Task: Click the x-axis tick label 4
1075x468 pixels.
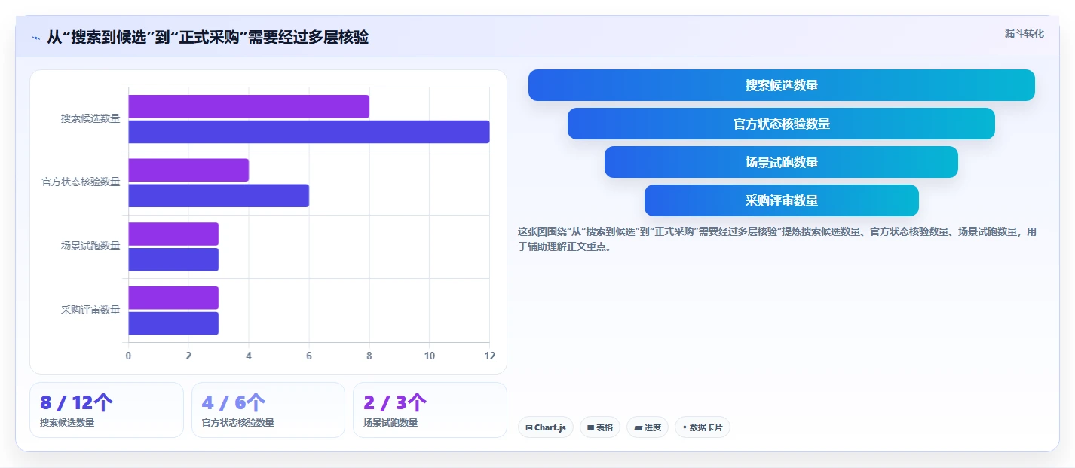Action: pyautogui.click(x=249, y=356)
